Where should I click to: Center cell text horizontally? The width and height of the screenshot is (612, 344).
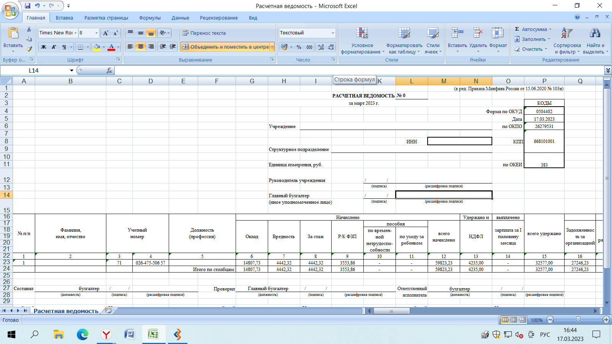point(141,47)
